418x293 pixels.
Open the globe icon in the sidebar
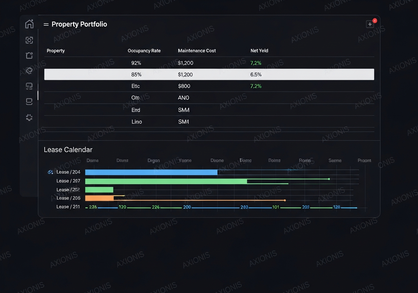pos(29,70)
